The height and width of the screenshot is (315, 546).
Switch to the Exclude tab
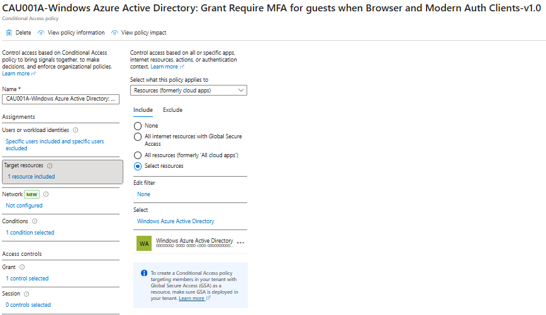pos(172,110)
